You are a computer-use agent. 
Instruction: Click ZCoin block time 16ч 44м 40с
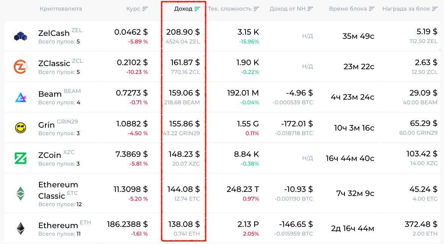[350, 158]
